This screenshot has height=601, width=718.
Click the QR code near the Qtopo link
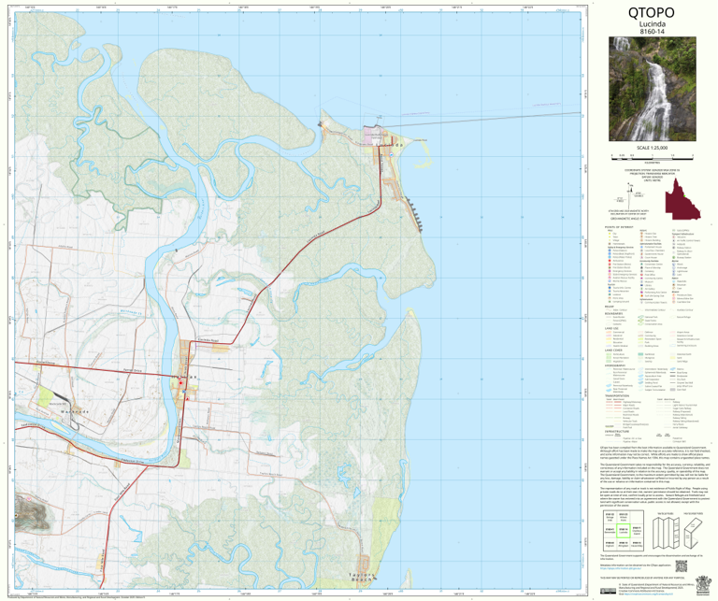[x=682, y=566]
